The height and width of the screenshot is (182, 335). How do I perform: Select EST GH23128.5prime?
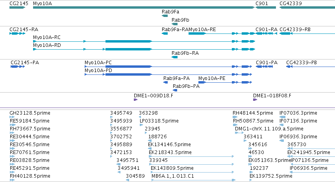point(30,113)
